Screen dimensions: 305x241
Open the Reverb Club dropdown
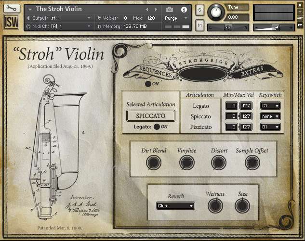pos(175,206)
